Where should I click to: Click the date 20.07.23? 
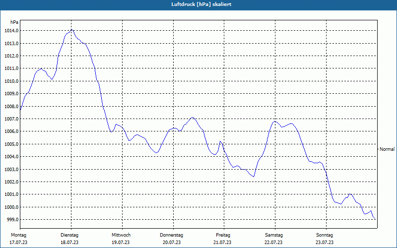point(171,243)
